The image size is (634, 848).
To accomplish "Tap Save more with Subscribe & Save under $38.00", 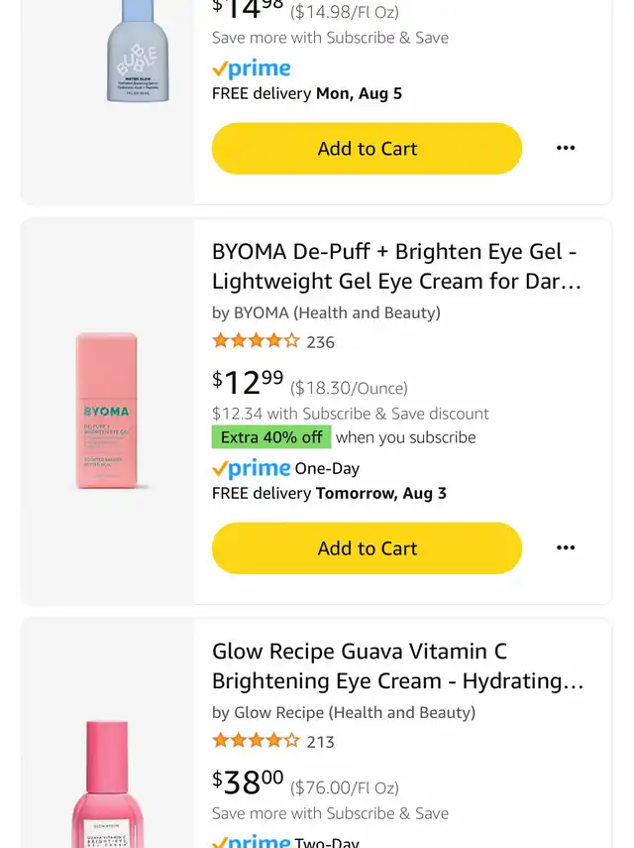I will tap(330, 813).
